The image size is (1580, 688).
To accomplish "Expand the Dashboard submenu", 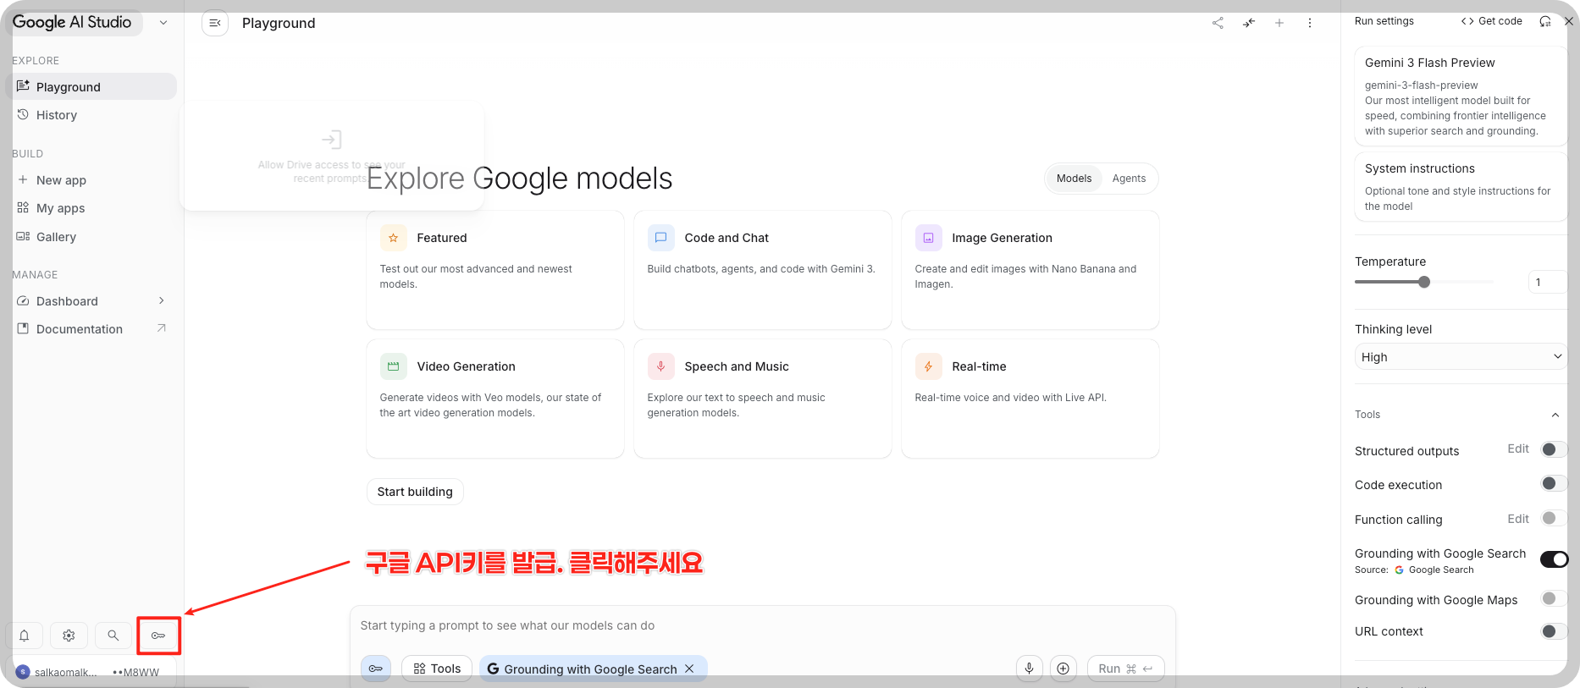I will (162, 300).
